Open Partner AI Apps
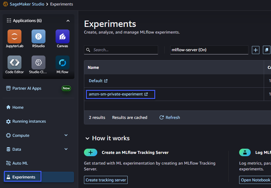 [x=27, y=88]
